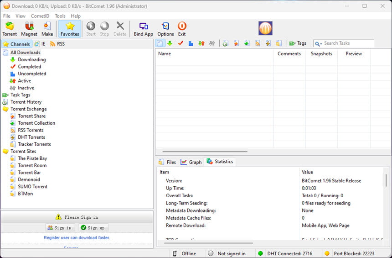392x258 pixels.
Task: Open the Statistics details tab
Action: (220, 162)
